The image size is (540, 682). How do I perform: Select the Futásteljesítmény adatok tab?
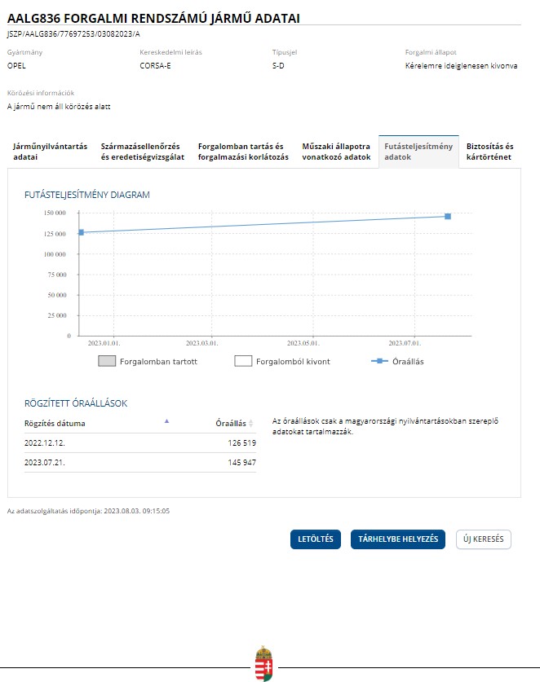click(x=418, y=152)
